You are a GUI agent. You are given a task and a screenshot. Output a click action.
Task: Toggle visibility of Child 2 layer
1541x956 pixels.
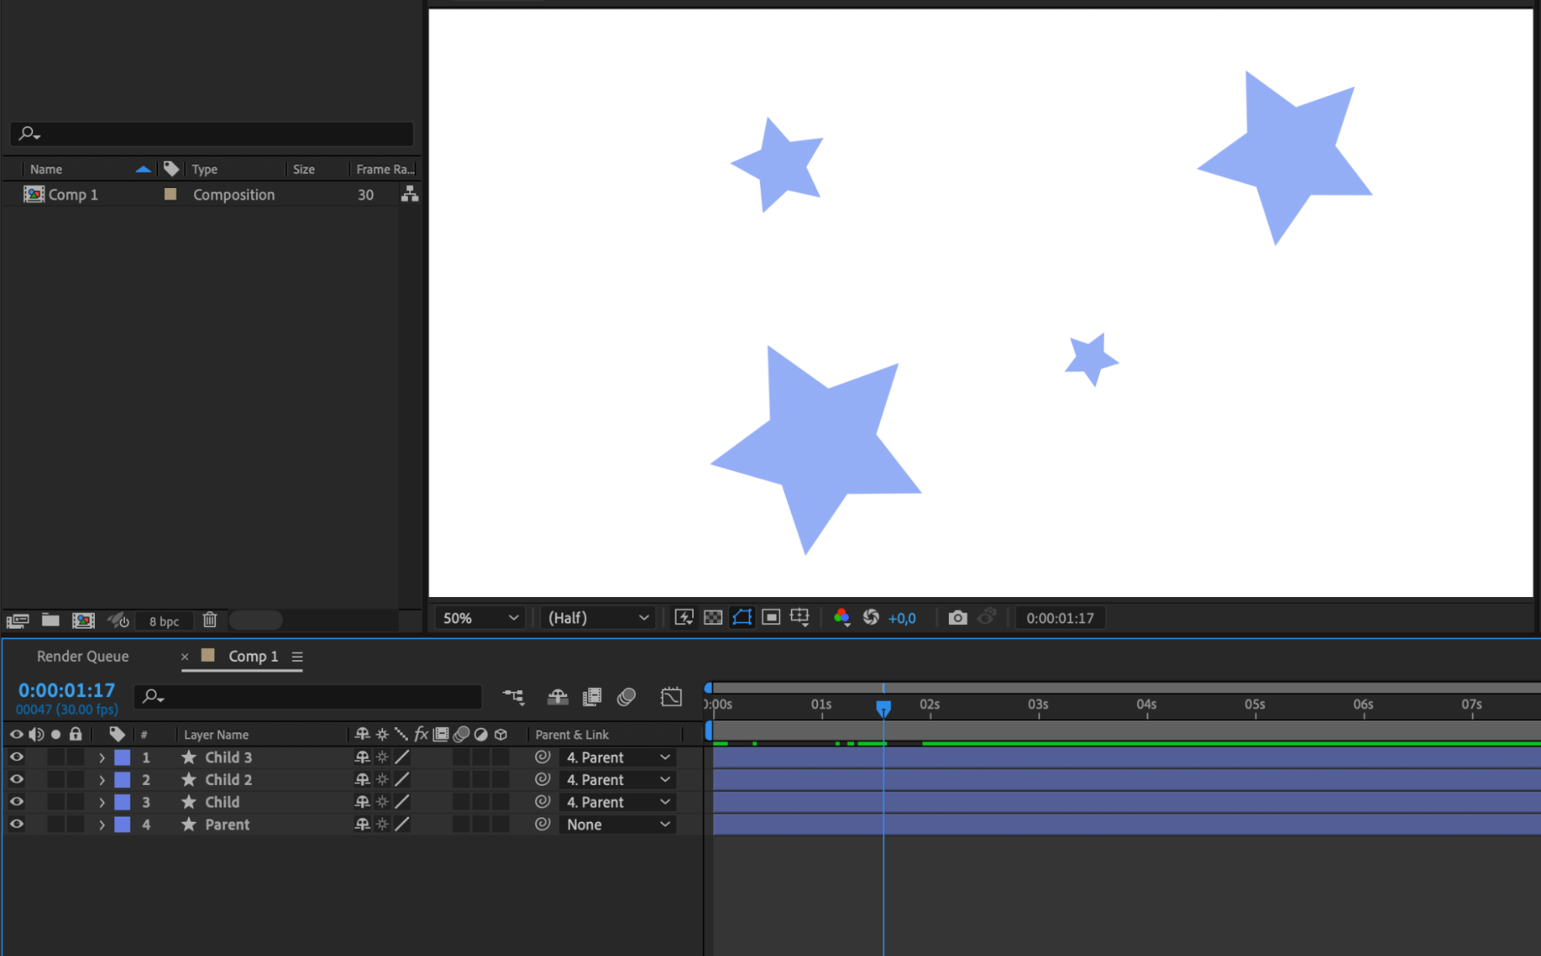point(16,780)
